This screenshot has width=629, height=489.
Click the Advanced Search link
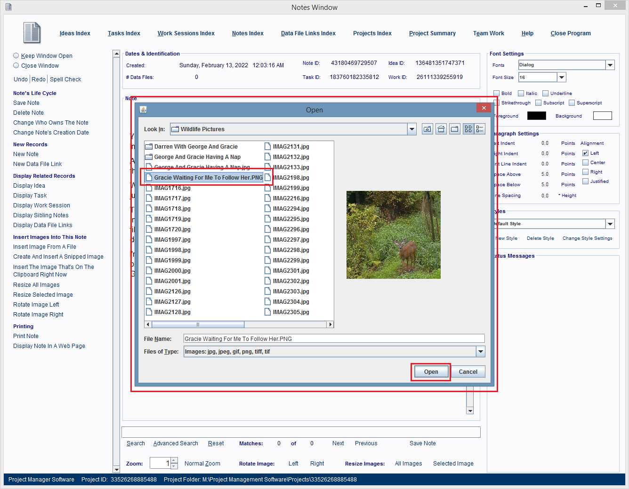coord(176,443)
